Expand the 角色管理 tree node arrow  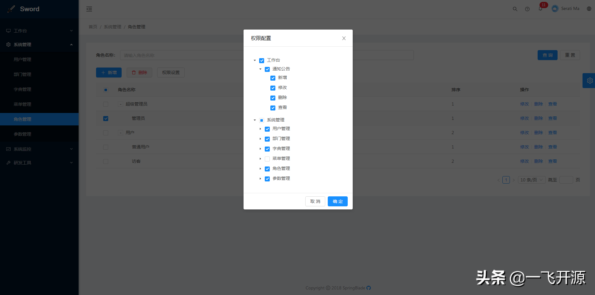click(260, 169)
